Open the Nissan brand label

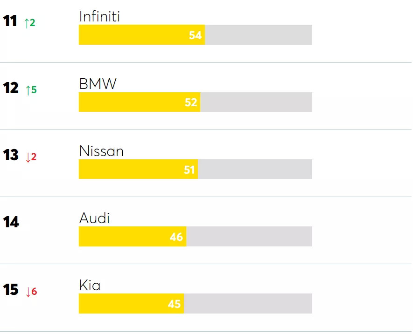tap(101, 151)
